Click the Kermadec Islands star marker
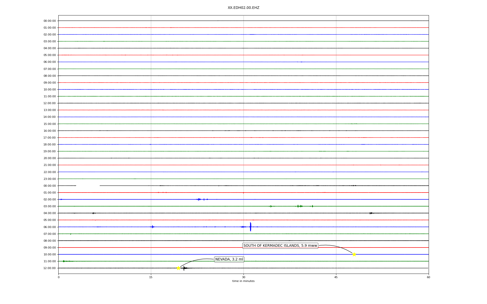This screenshot has height=304, width=487. (354, 254)
